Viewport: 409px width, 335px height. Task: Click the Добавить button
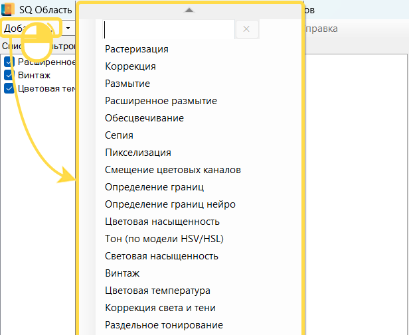(x=31, y=29)
